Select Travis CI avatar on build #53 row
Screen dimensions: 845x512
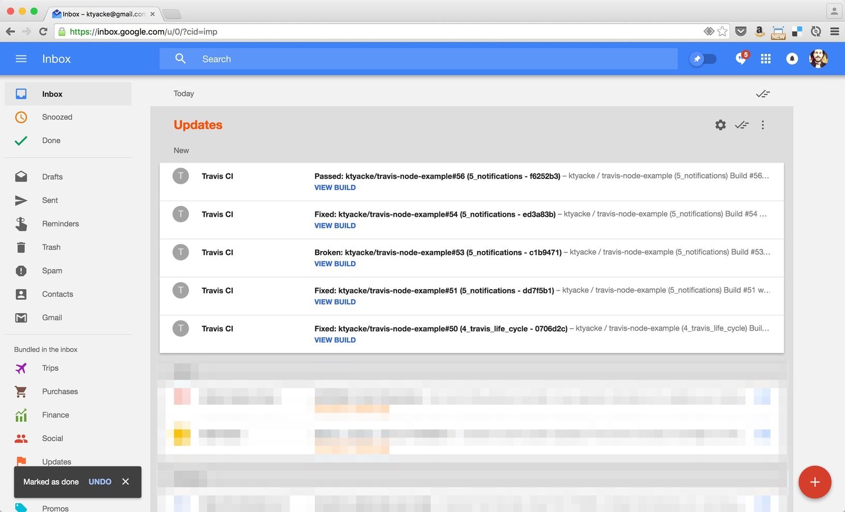click(x=181, y=252)
